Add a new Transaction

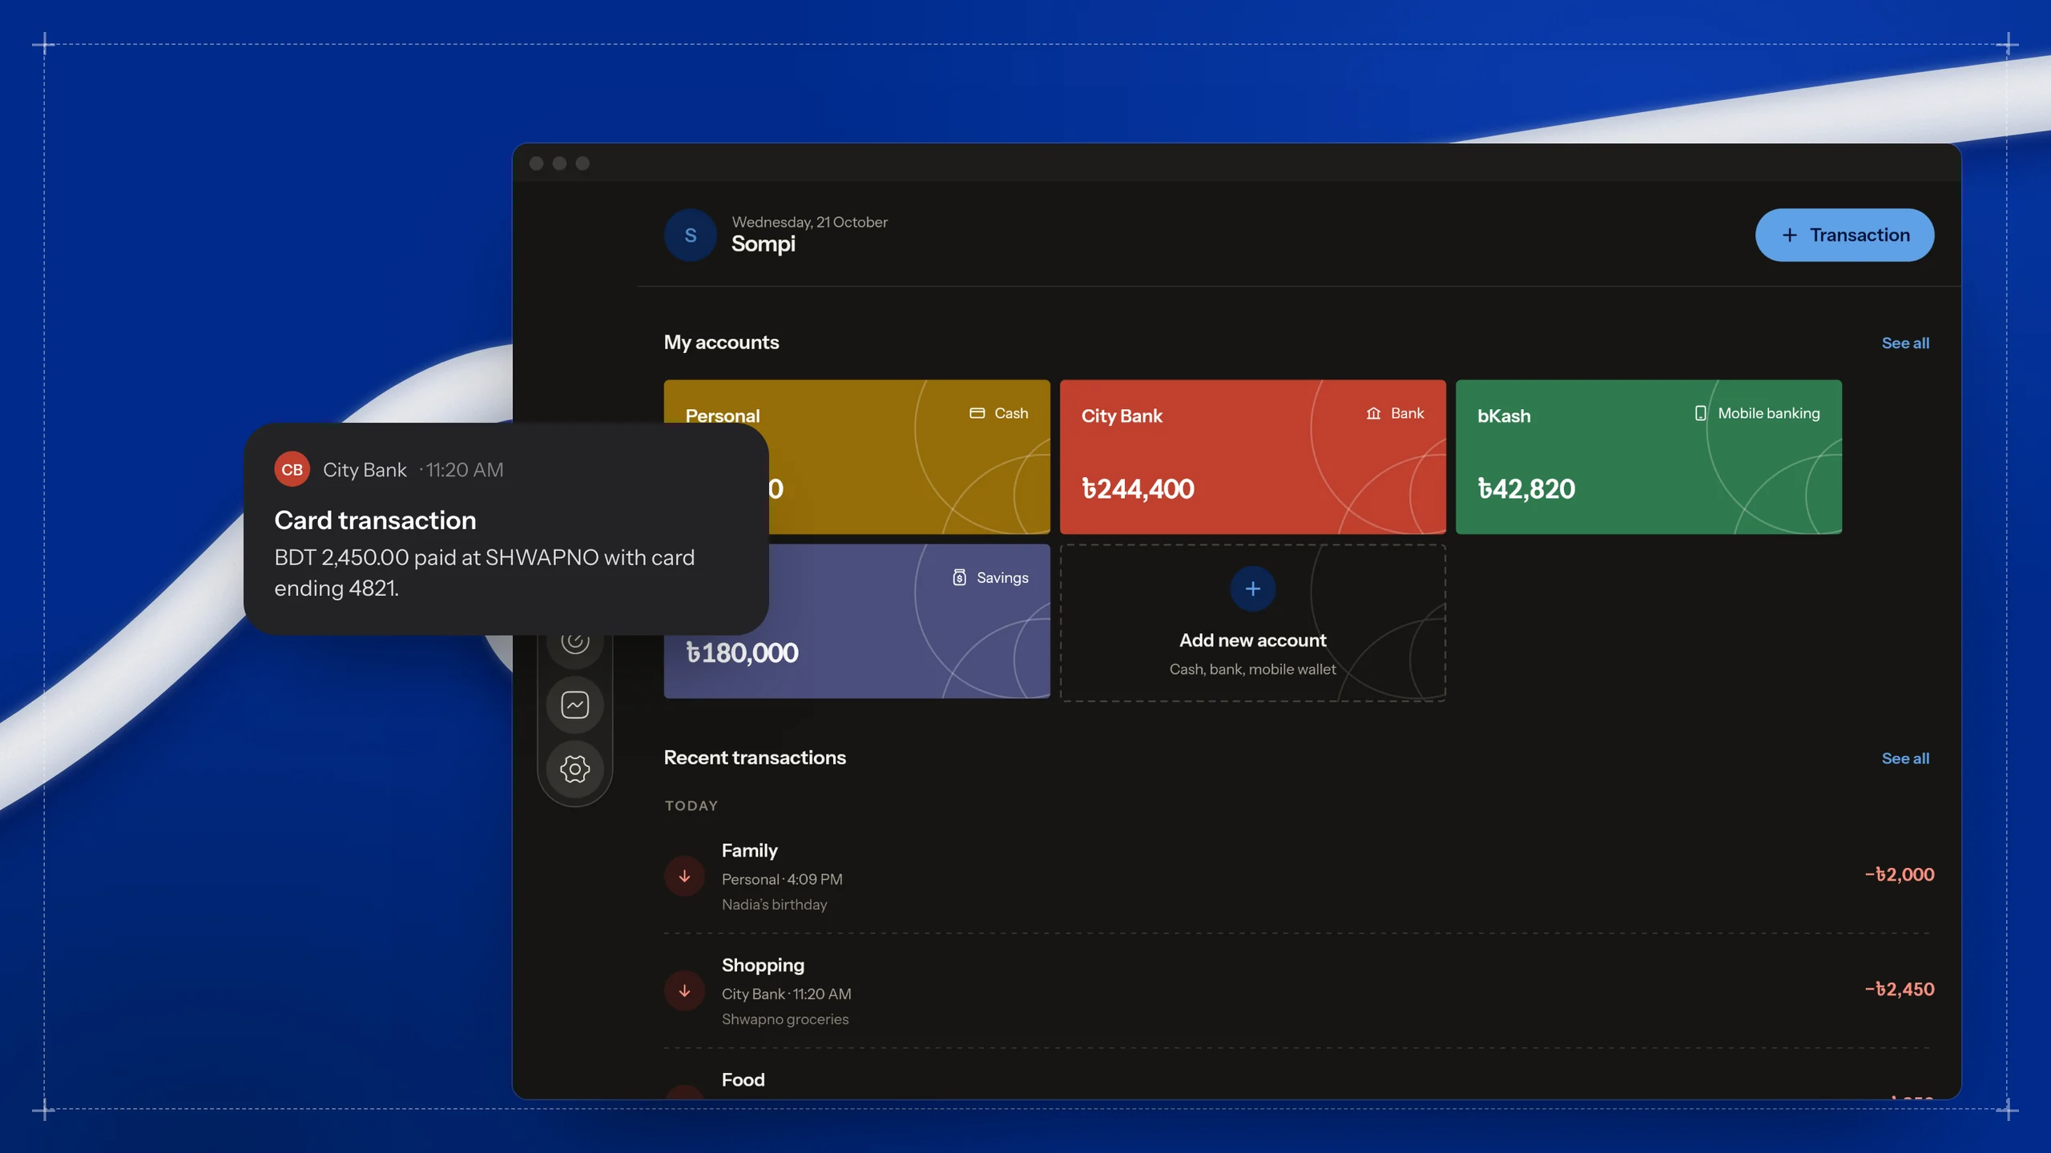tap(1844, 235)
